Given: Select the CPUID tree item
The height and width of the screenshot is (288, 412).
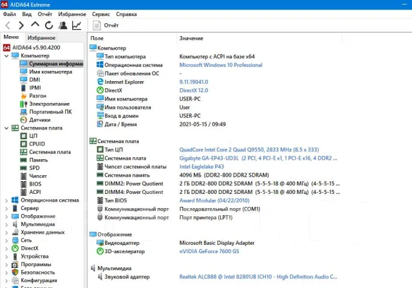Looking at the screenshot, I should (37, 144).
